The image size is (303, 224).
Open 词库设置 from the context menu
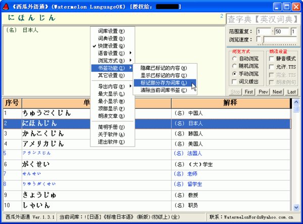click(x=111, y=31)
